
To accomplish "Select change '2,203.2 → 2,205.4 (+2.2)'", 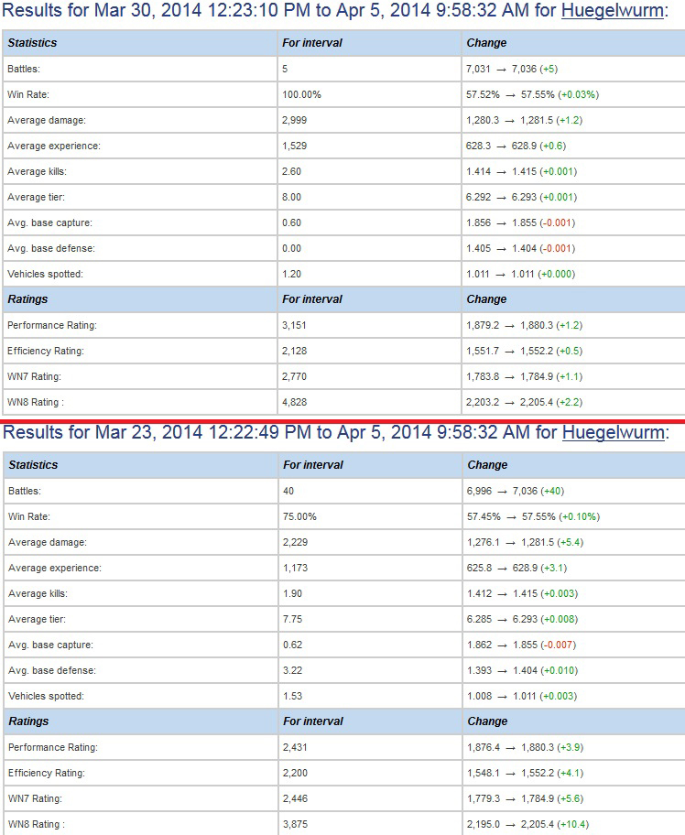I will 524,402.
